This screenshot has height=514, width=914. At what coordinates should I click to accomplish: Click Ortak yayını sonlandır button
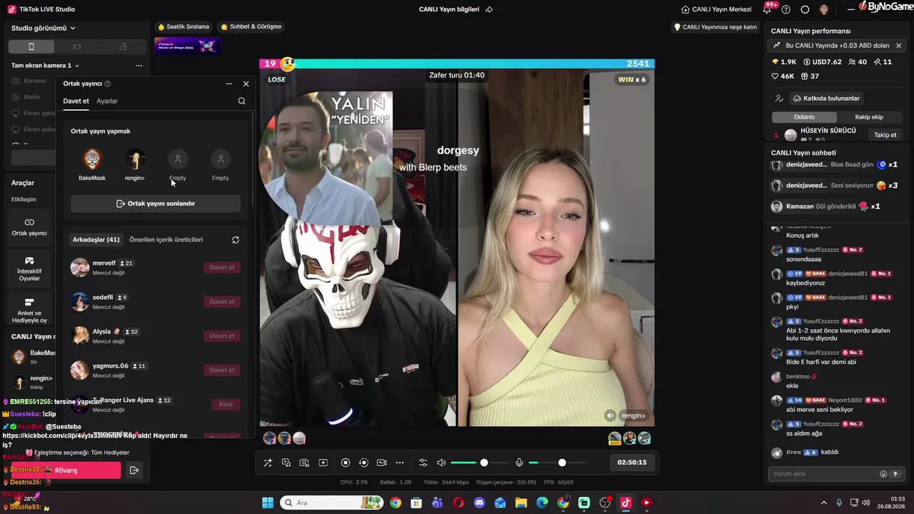156,203
